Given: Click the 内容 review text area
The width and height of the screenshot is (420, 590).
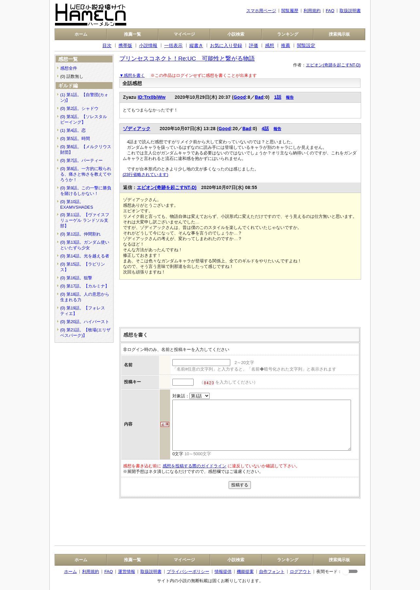Looking at the screenshot, I should (262, 425).
